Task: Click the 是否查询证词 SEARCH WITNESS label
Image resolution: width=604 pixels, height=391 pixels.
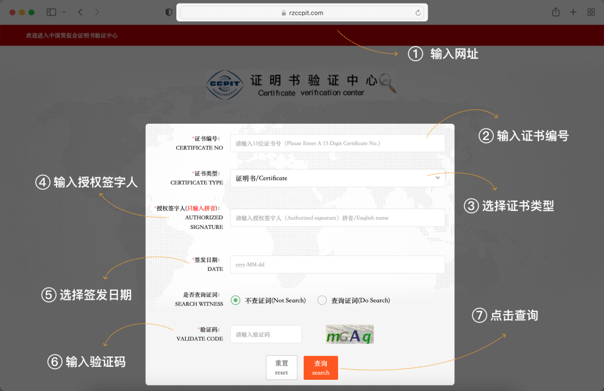Action: click(199, 299)
